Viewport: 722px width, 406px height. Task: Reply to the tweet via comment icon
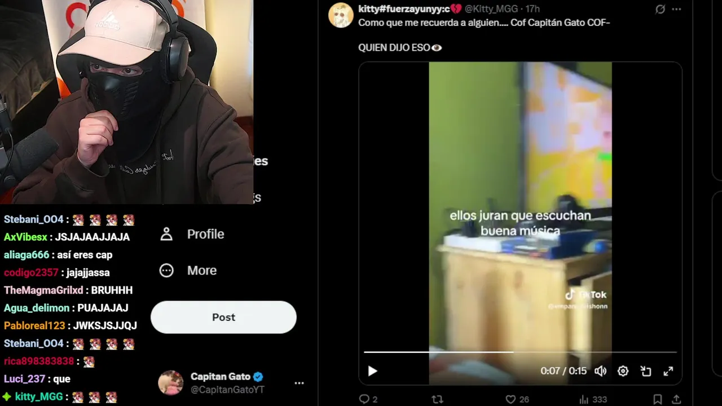364,399
